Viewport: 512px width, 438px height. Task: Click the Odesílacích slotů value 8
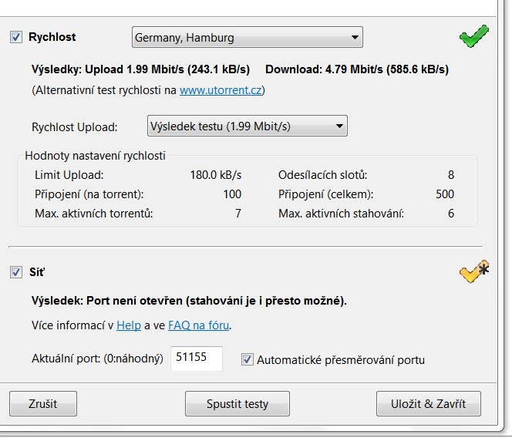(450, 175)
